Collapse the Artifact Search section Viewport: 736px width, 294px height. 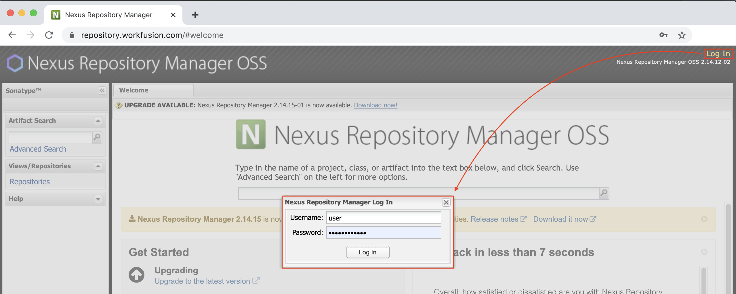click(x=98, y=121)
